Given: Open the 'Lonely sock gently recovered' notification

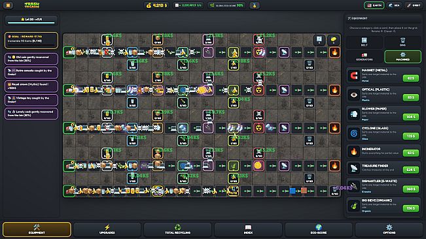Looking at the screenshot, I should coord(31,114).
